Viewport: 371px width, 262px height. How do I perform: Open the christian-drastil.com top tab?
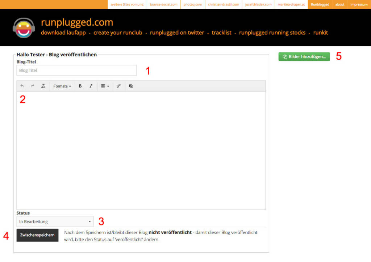pos(224,4)
